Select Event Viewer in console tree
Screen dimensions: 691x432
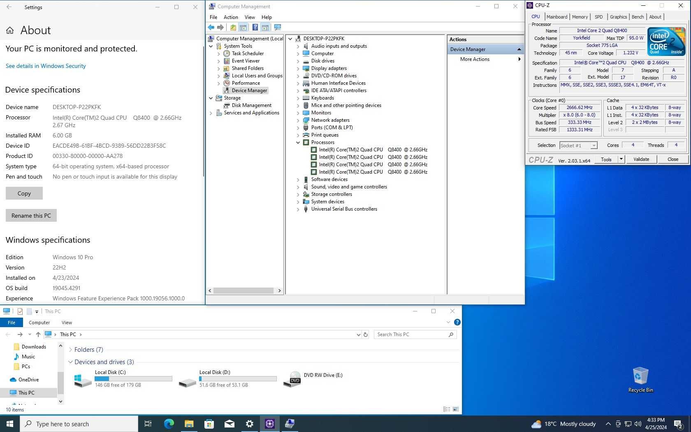(246, 61)
